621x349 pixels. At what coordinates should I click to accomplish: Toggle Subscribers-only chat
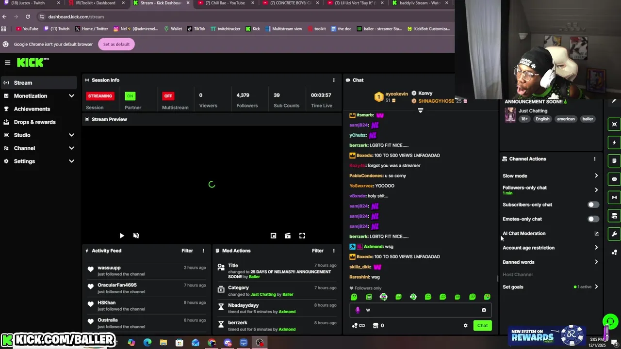click(593, 205)
